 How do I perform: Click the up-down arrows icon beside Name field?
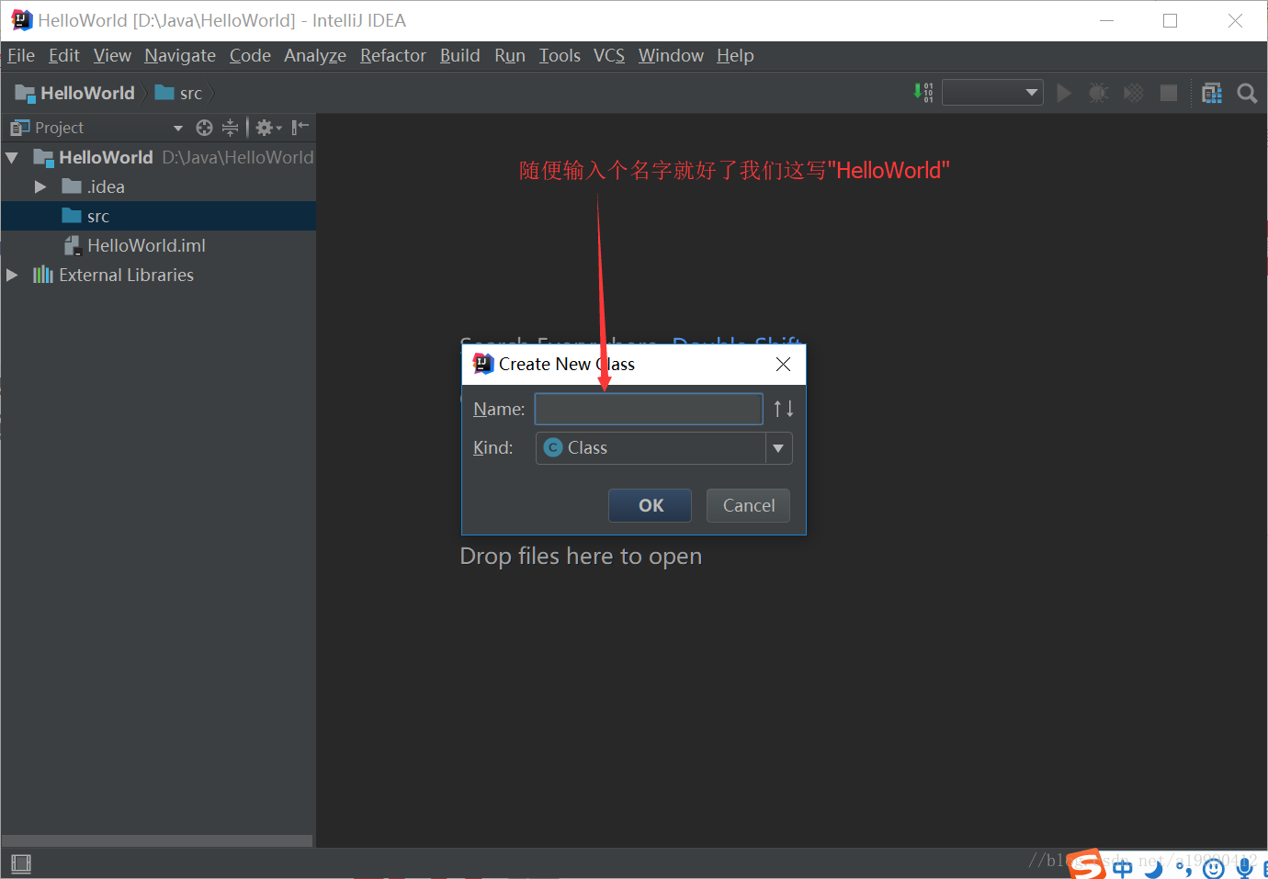(783, 409)
